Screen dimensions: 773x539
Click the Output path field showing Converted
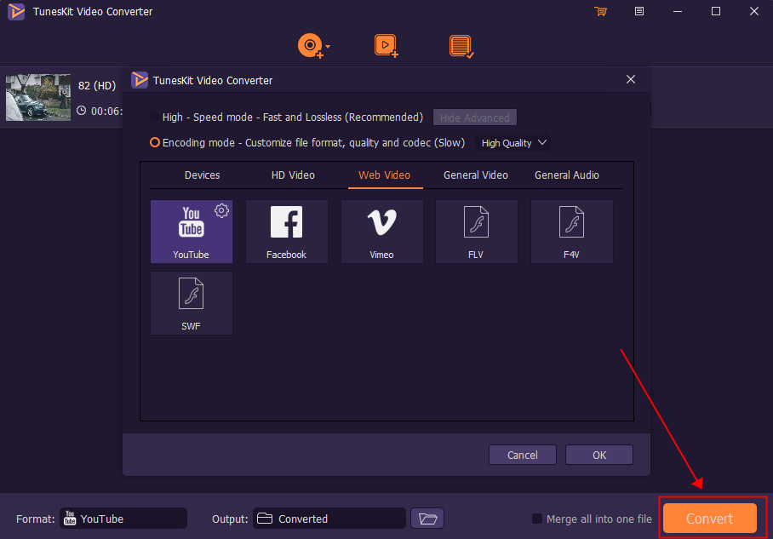click(x=329, y=519)
